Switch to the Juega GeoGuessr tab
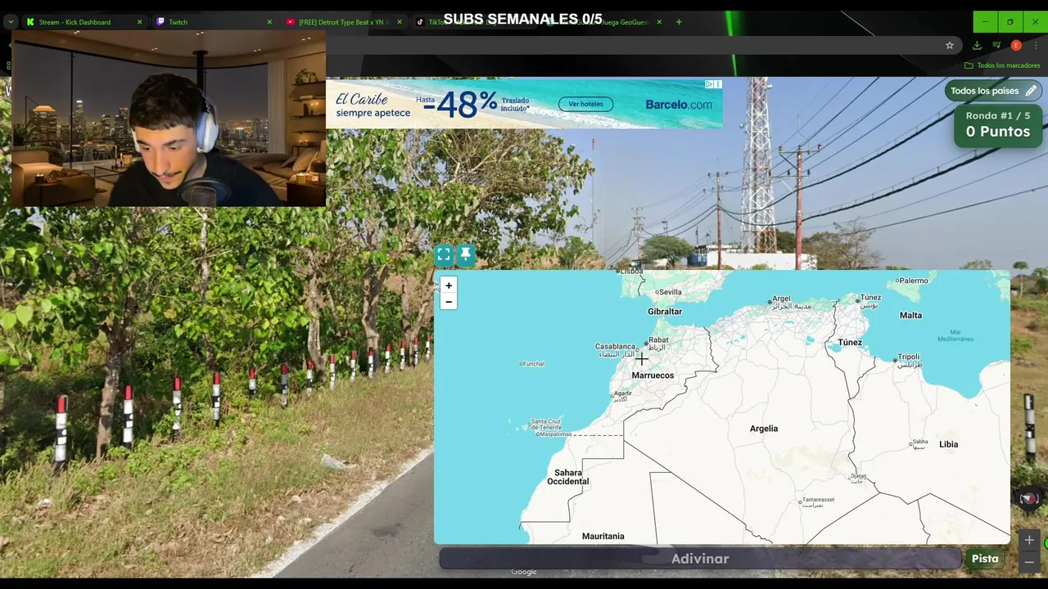The width and height of the screenshot is (1048, 589). (606, 22)
